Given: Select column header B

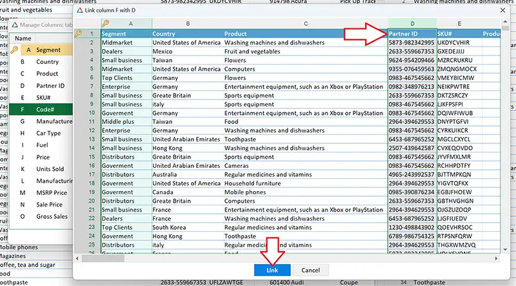Looking at the screenshot, I should pyautogui.click(x=188, y=23).
